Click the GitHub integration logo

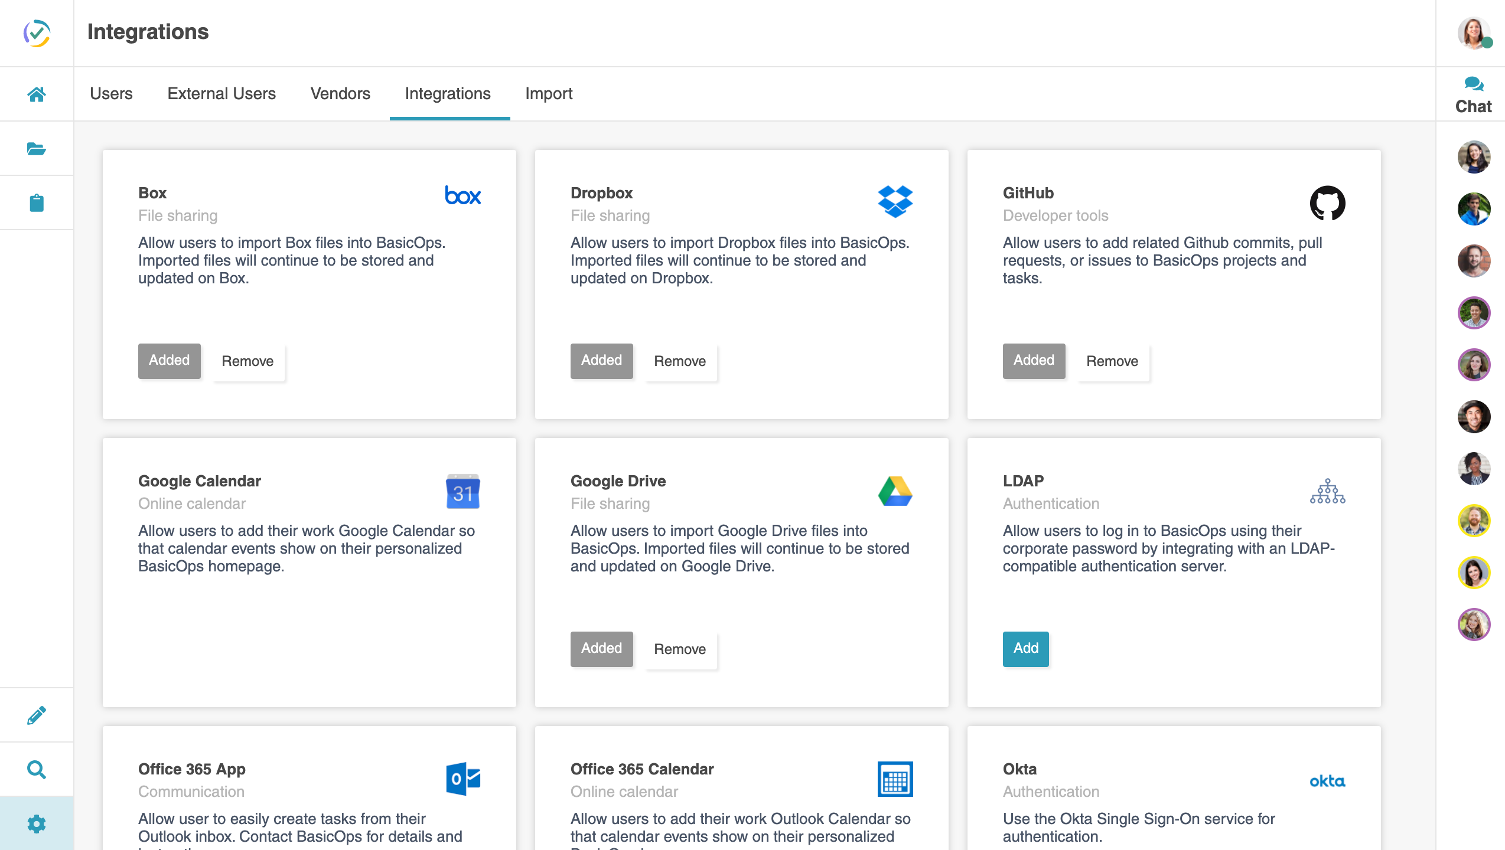1329,202
